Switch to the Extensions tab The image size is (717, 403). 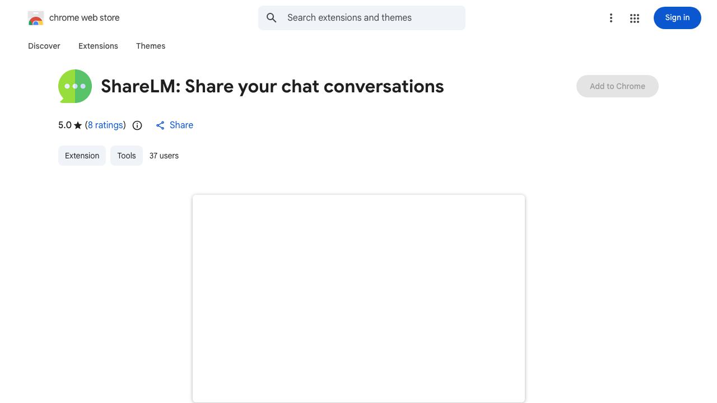click(x=98, y=46)
